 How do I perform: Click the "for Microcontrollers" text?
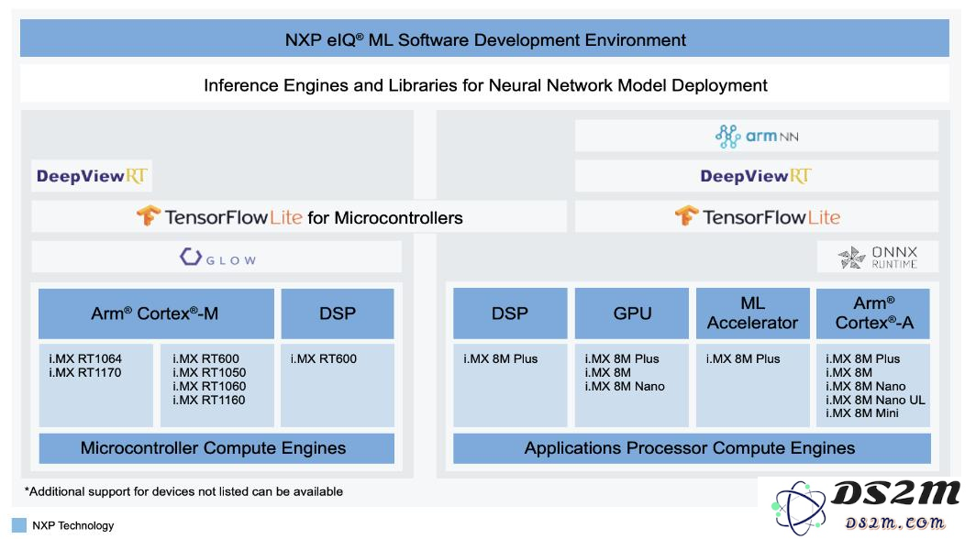(385, 217)
